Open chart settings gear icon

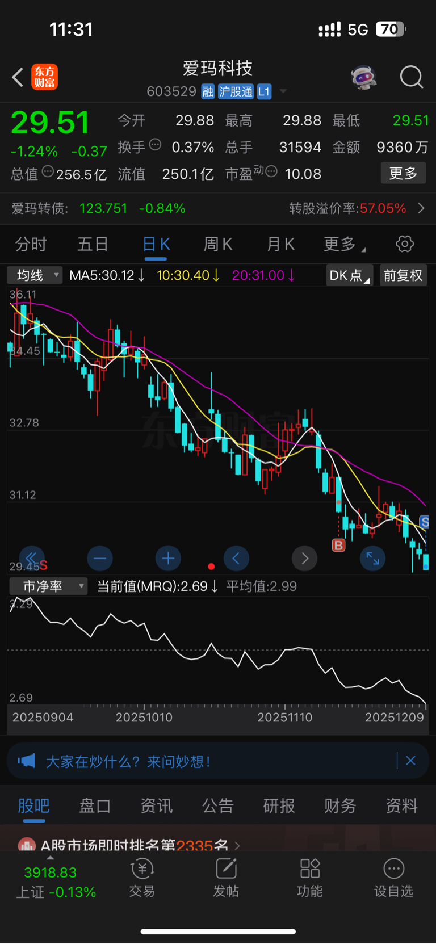click(405, 244)
